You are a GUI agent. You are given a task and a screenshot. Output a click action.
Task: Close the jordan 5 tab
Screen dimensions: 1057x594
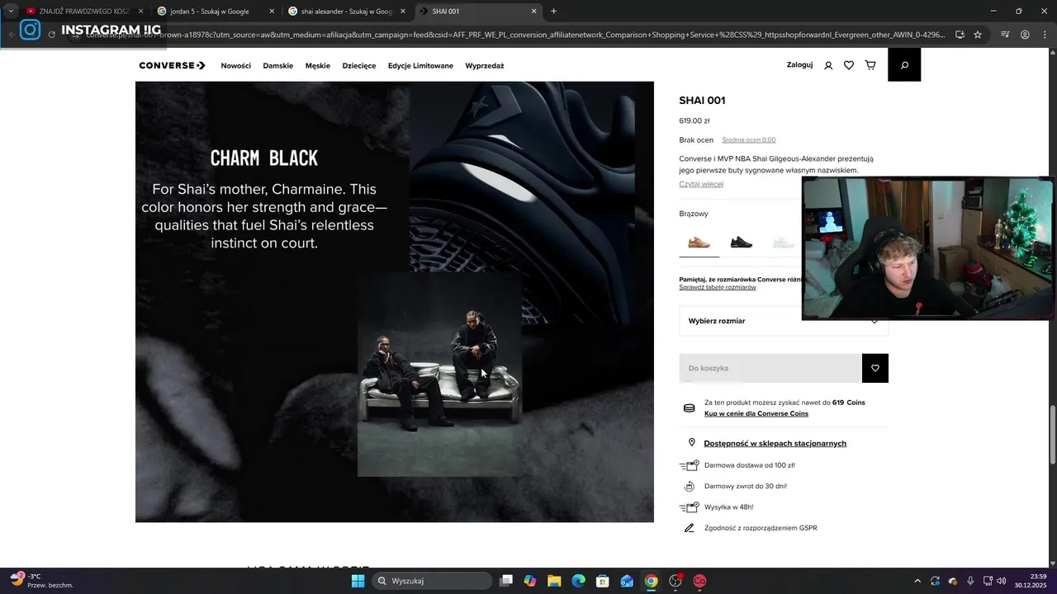272,12
